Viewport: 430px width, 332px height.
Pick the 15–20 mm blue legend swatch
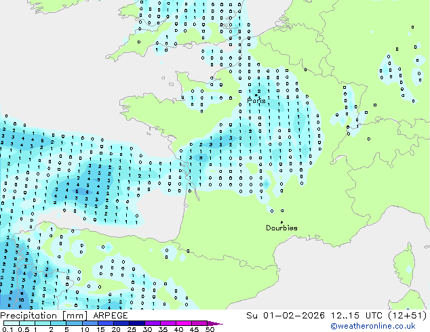point(105,323)
